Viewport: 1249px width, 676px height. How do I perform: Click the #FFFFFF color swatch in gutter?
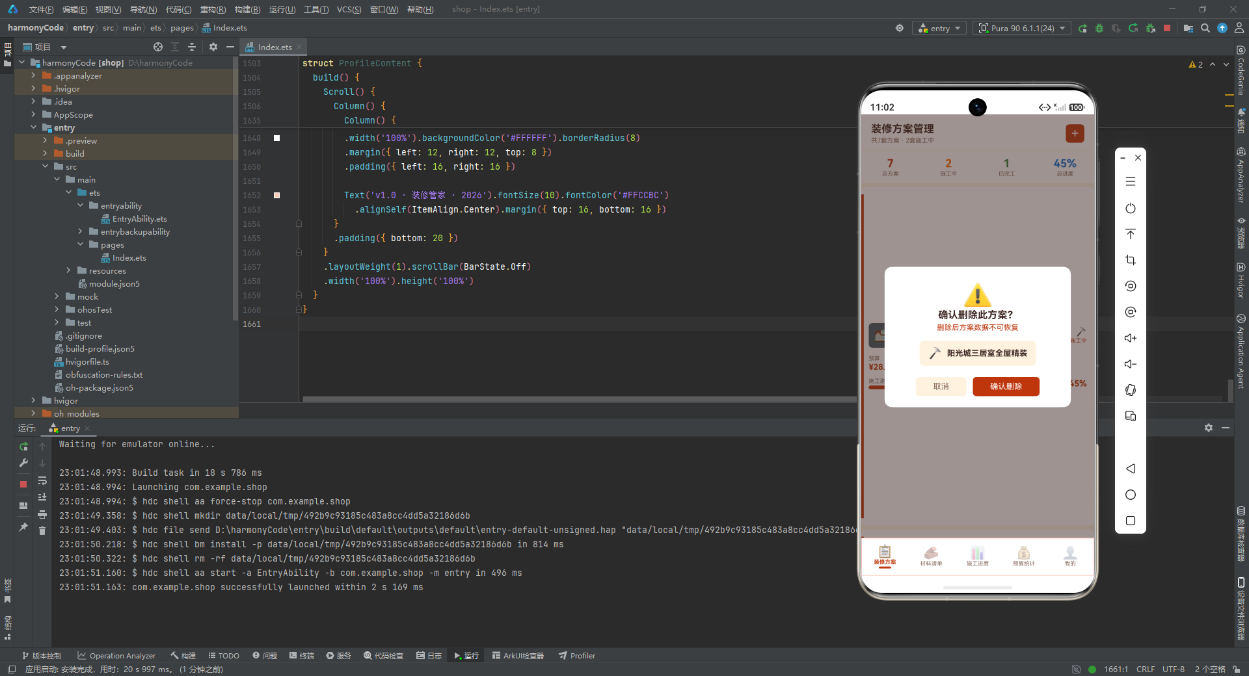pos(276,138)
